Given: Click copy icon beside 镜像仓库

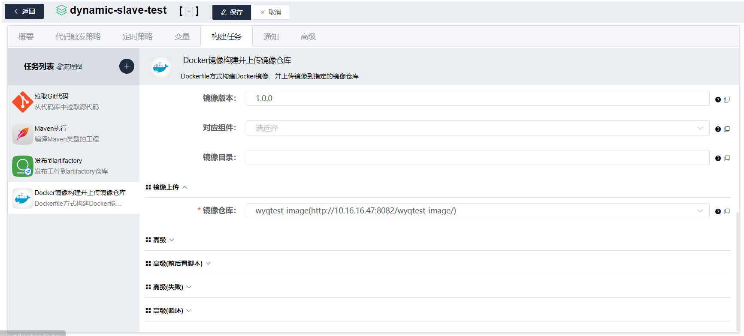Looking at the screenshot, I should coord(727,211).
